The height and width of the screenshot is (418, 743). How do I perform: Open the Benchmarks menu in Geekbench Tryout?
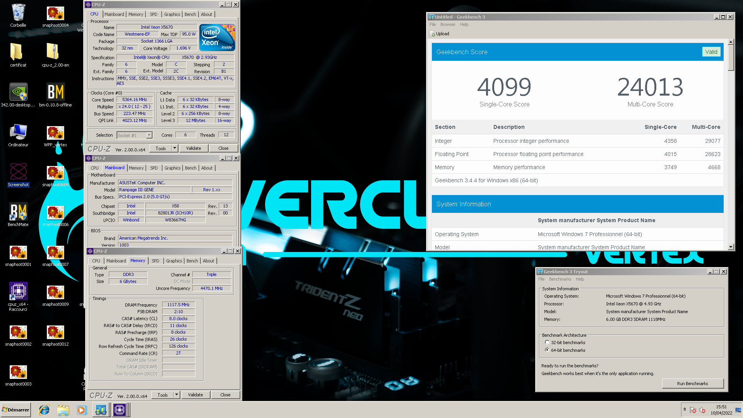[x=560, y=279]
